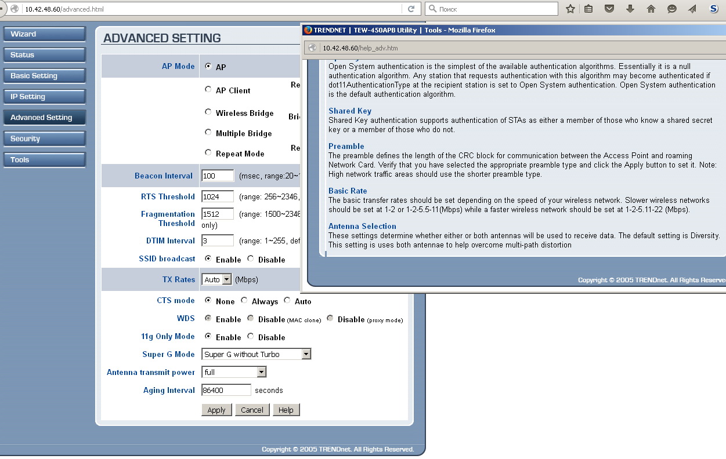This screenshot has height=459, width=726.
Task: Select WDS Disable (MAC clone)
Action: point(251,318)
